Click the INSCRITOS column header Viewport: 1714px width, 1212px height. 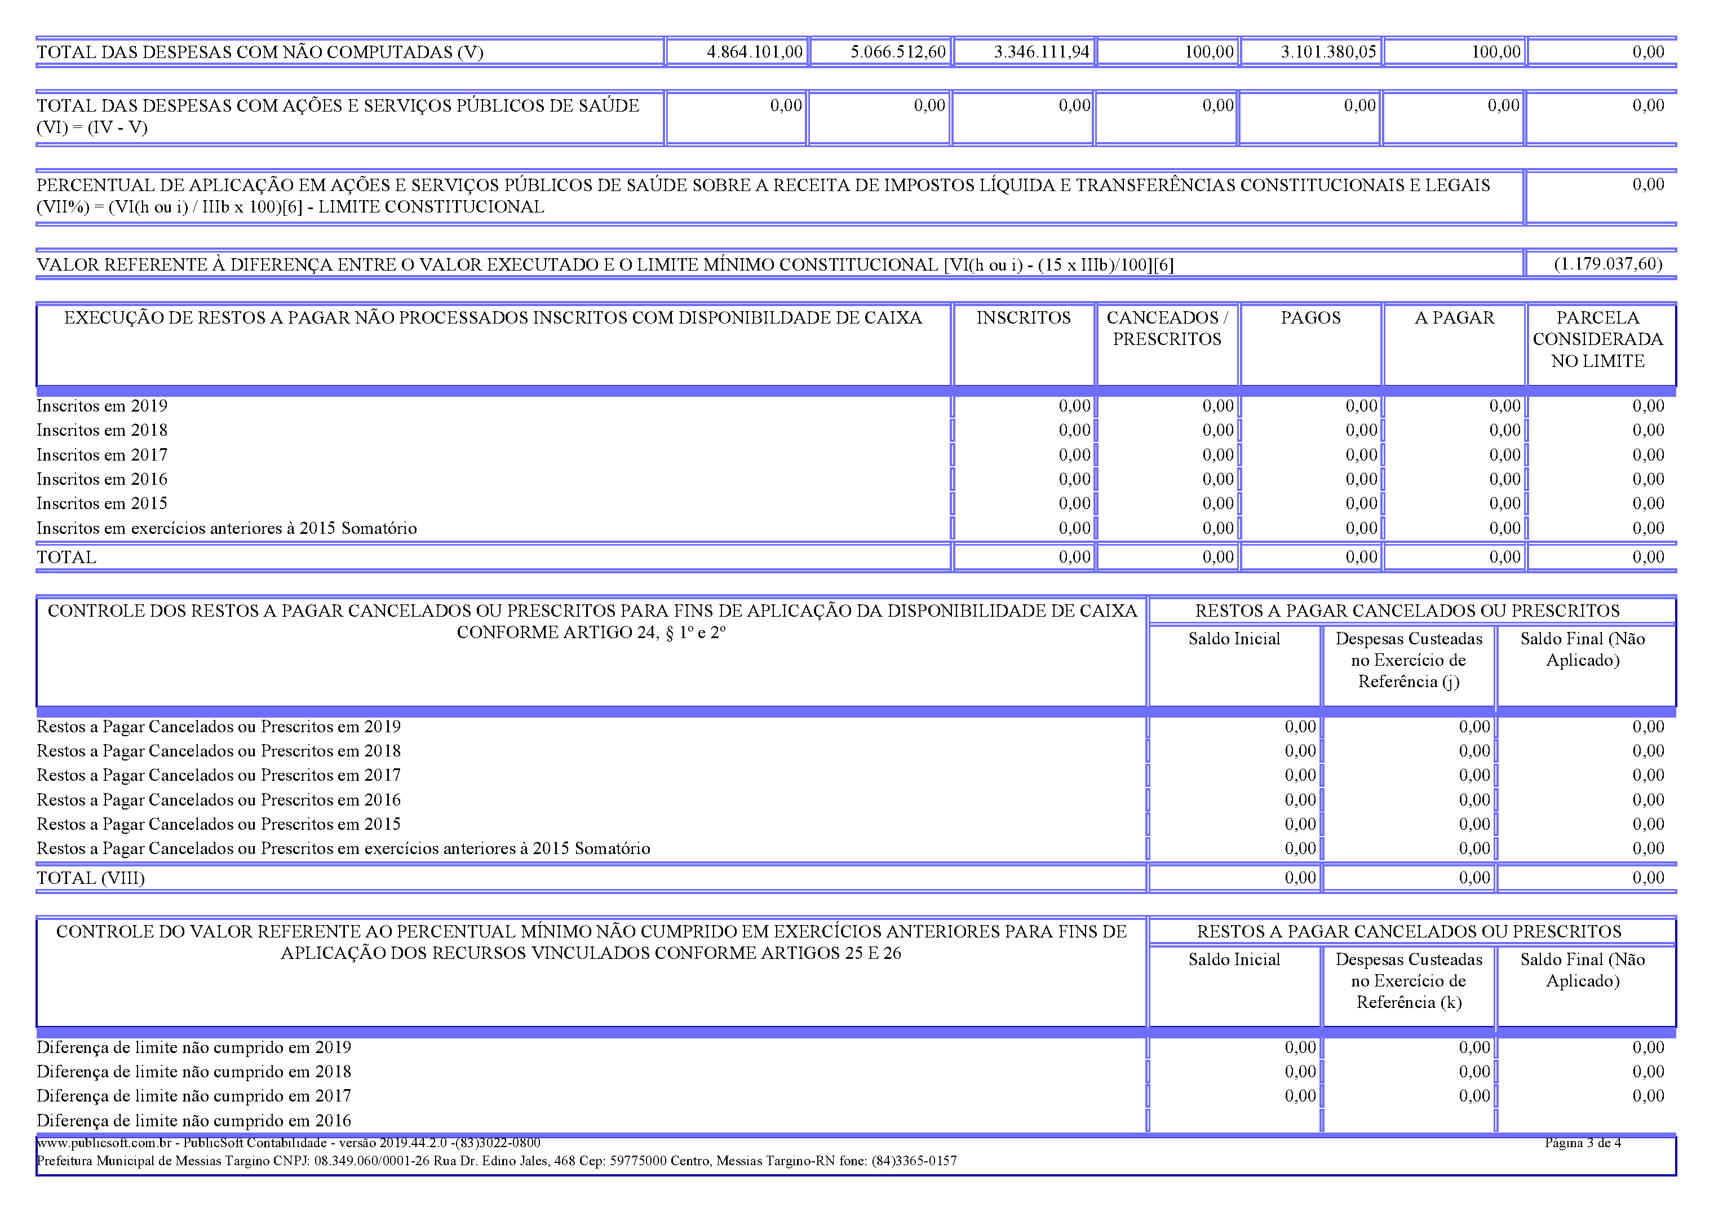pyautogui.click(x=1023, y=318)
